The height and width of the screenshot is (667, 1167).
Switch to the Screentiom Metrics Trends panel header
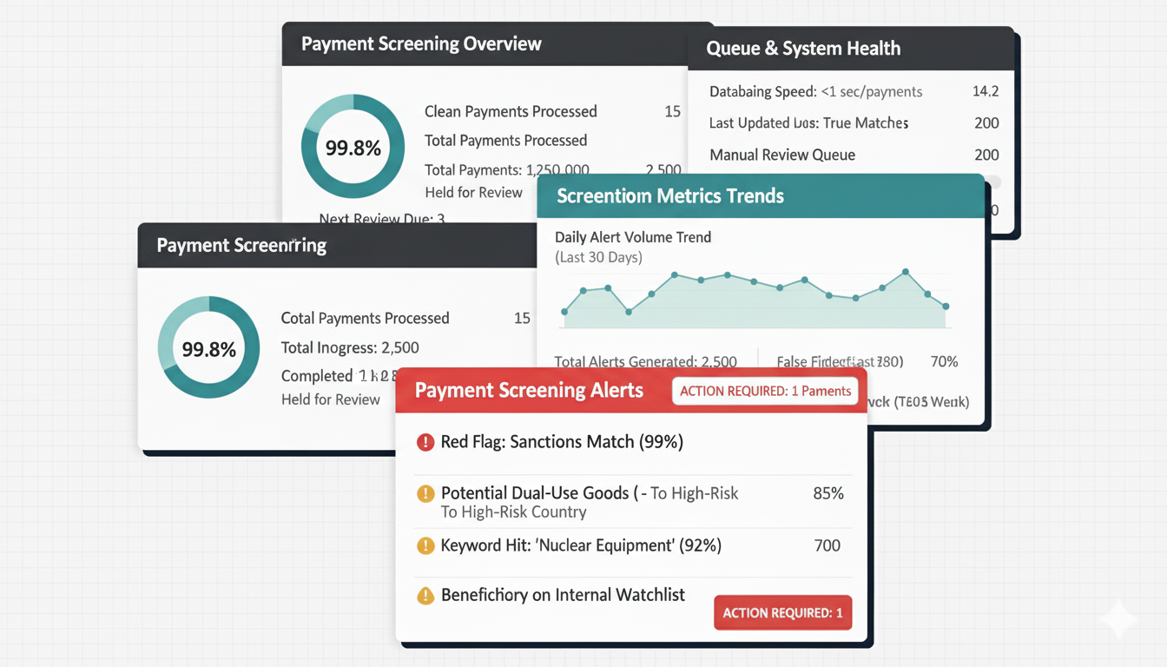click(x=669, y=196)
